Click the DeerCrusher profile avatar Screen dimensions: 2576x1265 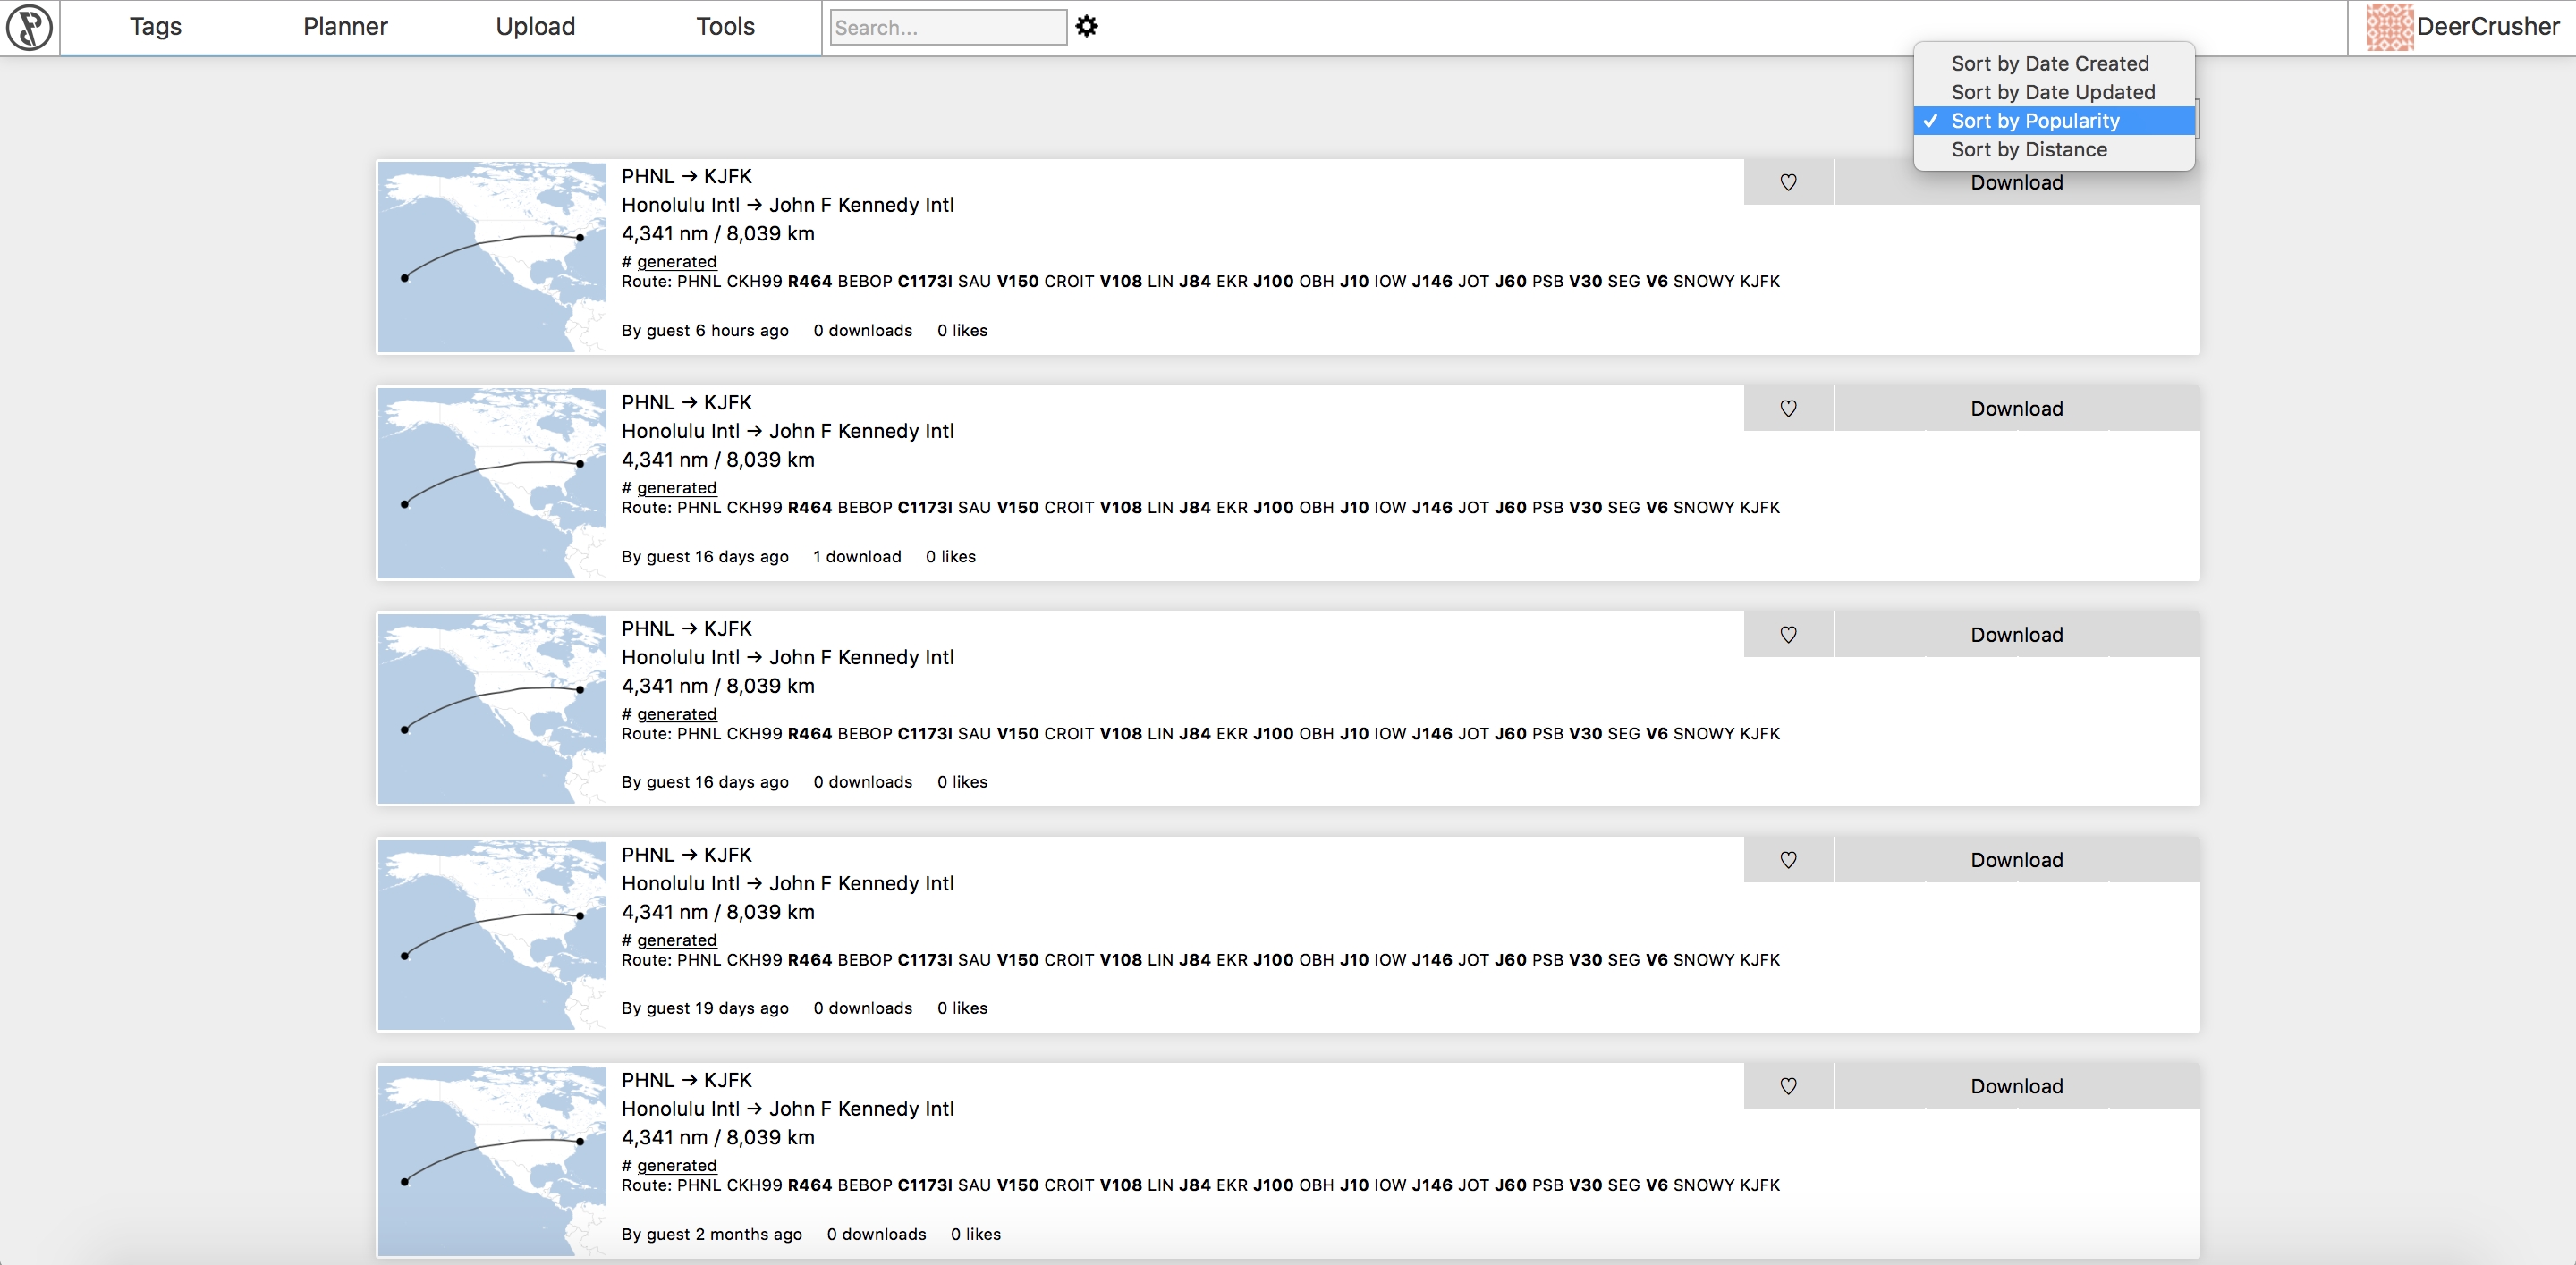click(2389, 27)
